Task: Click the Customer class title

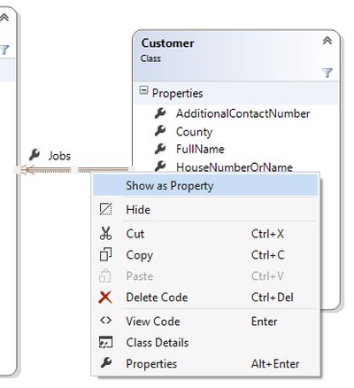Action: (168, 43)
